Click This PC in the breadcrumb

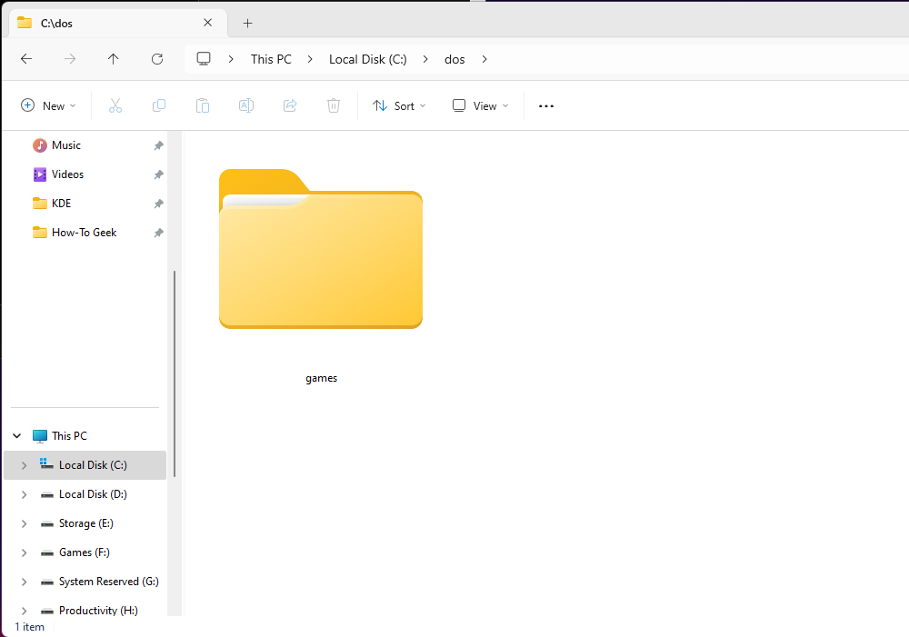(x=271, y=59)
